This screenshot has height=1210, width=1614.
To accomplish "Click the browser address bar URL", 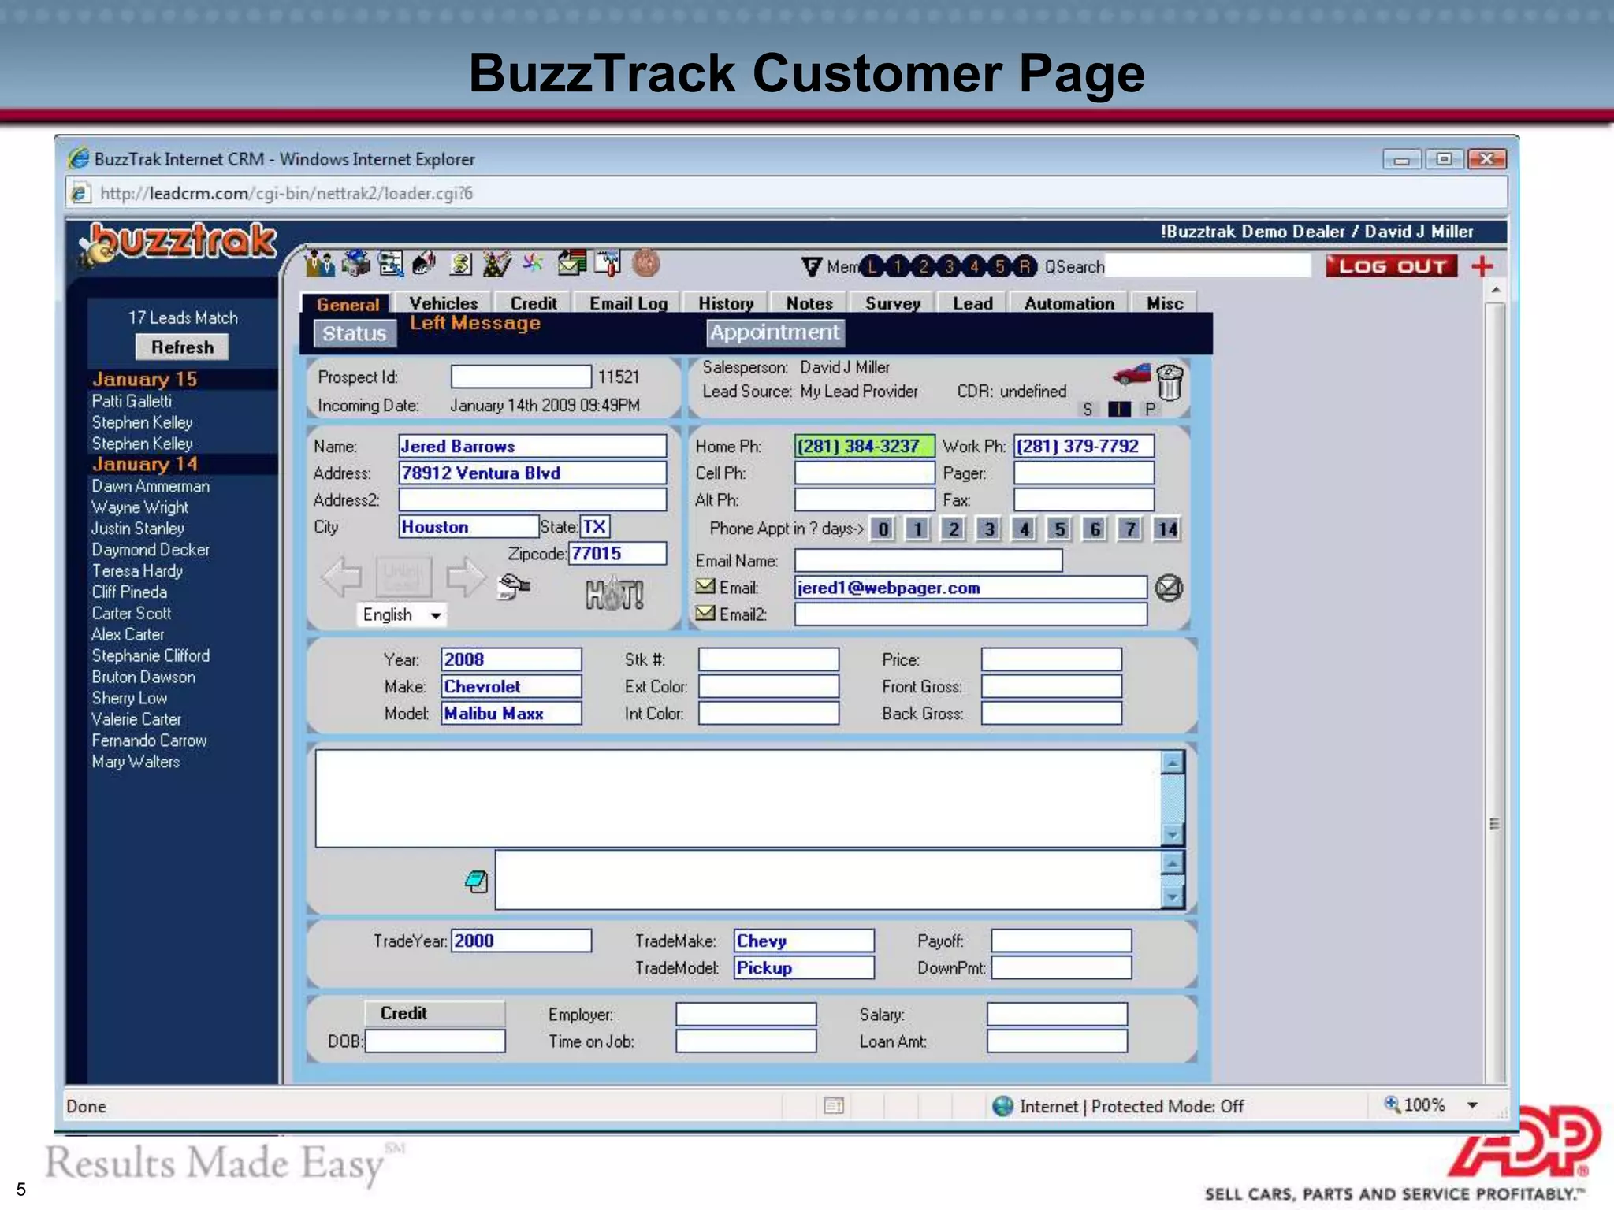I will pyautogui.click(x=287, y=193).
